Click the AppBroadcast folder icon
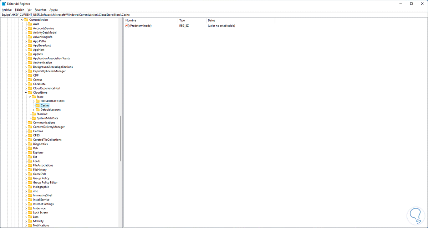This screenshot has width=428, height=228. tap(30, 46)
